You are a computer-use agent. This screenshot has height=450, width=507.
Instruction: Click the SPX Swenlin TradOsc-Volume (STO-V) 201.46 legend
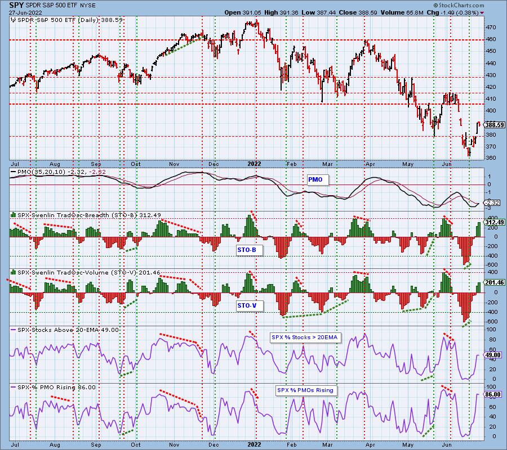point(89,272)
